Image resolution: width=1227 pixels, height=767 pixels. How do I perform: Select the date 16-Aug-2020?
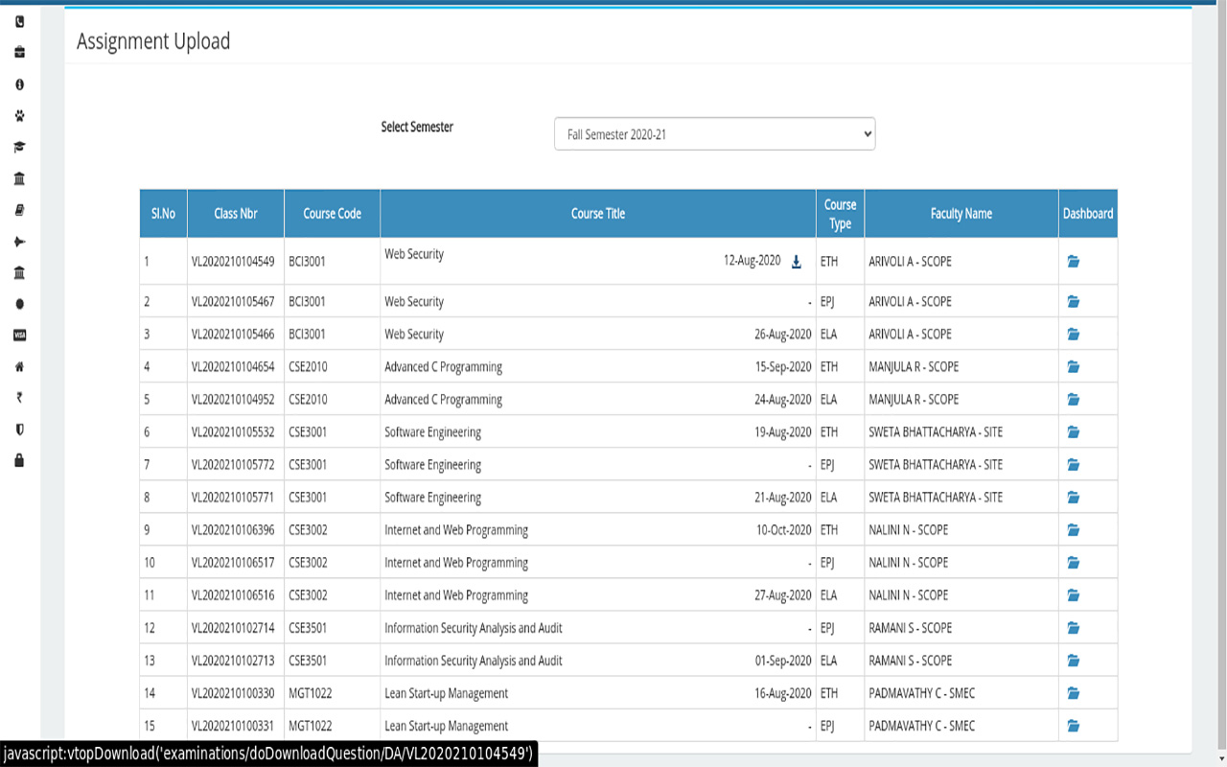point(783,692)
